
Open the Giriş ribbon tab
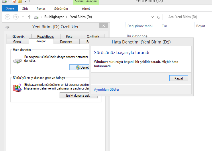[25, 9]
